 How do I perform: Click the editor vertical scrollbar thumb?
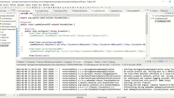click(147, 24)
